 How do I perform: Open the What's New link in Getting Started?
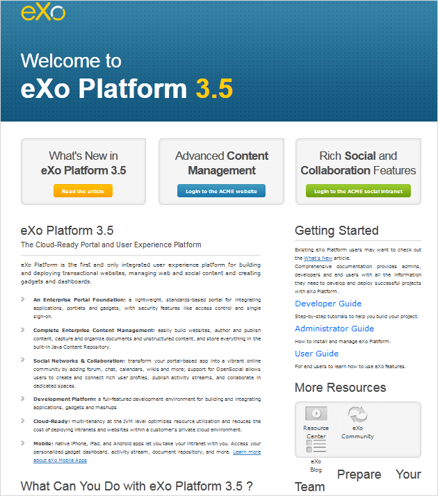click(318, 258)
